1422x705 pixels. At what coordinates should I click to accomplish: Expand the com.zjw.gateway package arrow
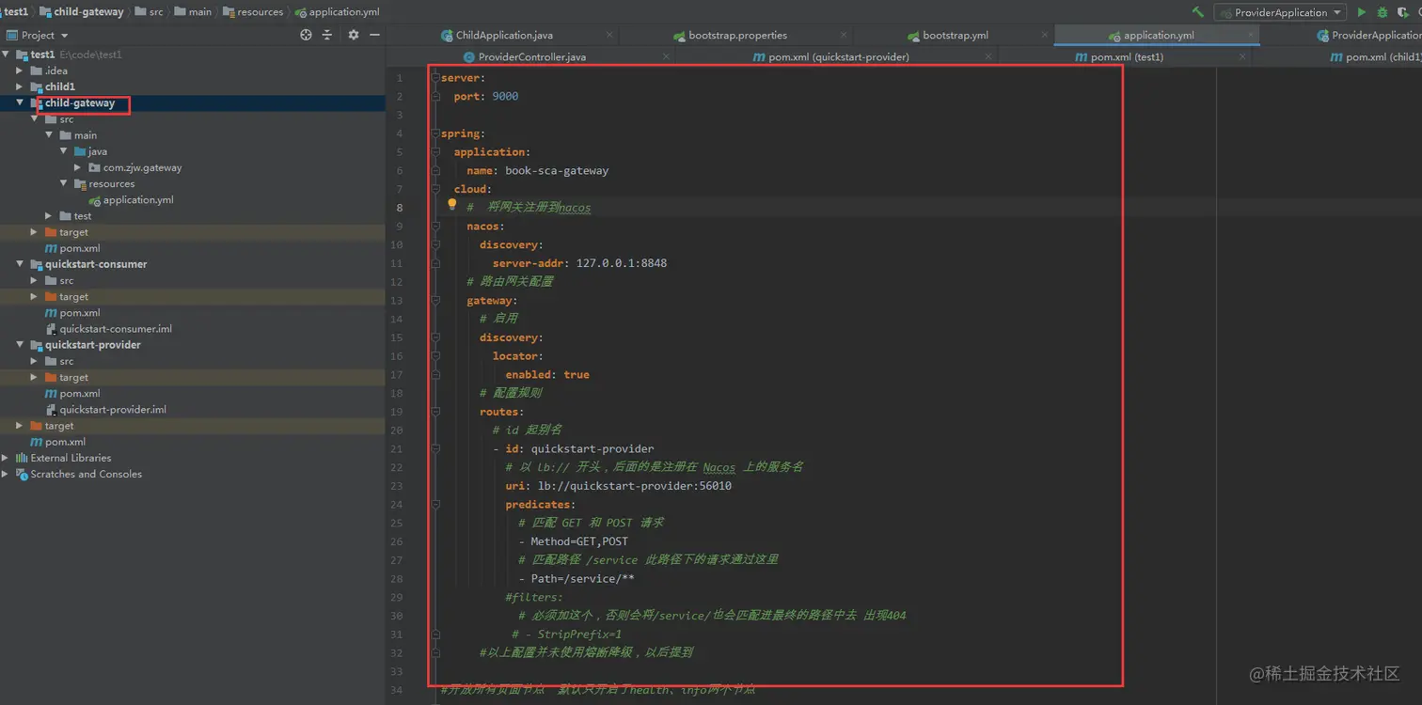(x=78, y=167)
